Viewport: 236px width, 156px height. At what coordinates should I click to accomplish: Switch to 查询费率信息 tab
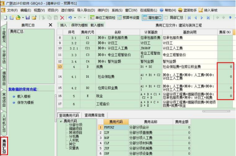coord(95,115)
